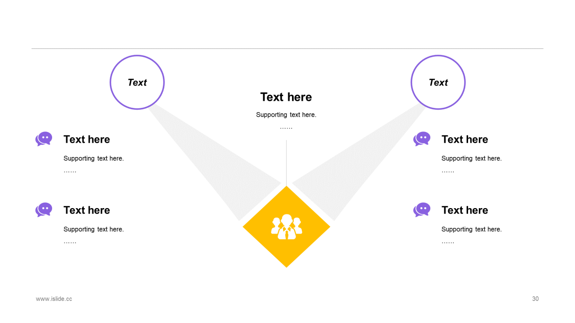Select the upper-left 'Text here' heading
575x323 pixels.
point(87,140)
